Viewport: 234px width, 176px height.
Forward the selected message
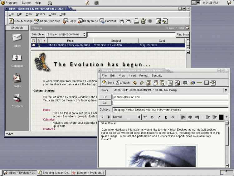[108, 21]
